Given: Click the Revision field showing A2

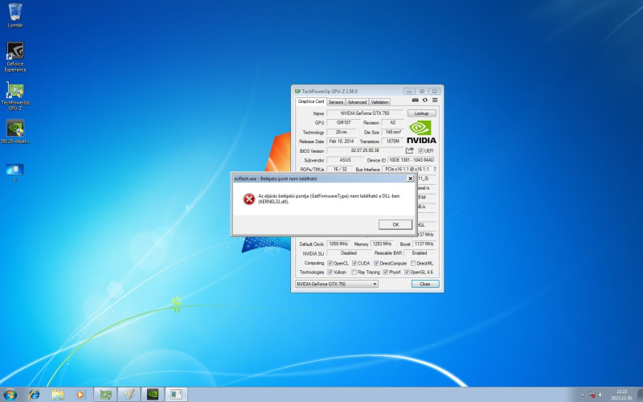Looking at the screenshot, I should [x=392, y=123].
